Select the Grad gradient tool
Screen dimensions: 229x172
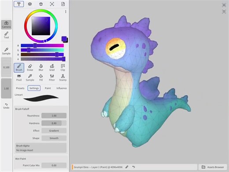pyautogui.click(x=52, y=67)
